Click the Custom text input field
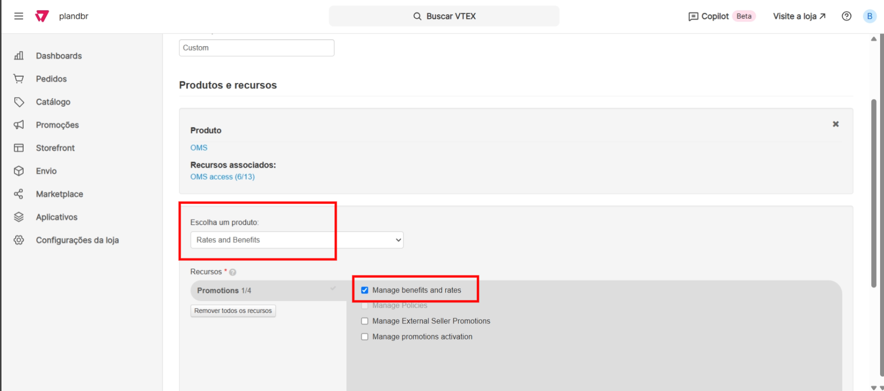Viewport: 884px width, 391px height. (x=257, y=48)
